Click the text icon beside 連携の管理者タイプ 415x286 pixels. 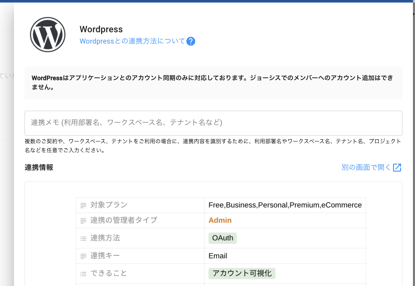(83, 221)
